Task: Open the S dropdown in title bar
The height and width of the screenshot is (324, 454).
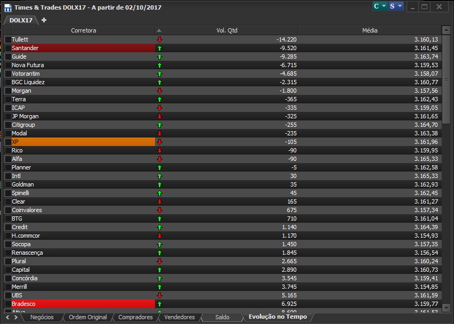Action: [x=396, y=6]
